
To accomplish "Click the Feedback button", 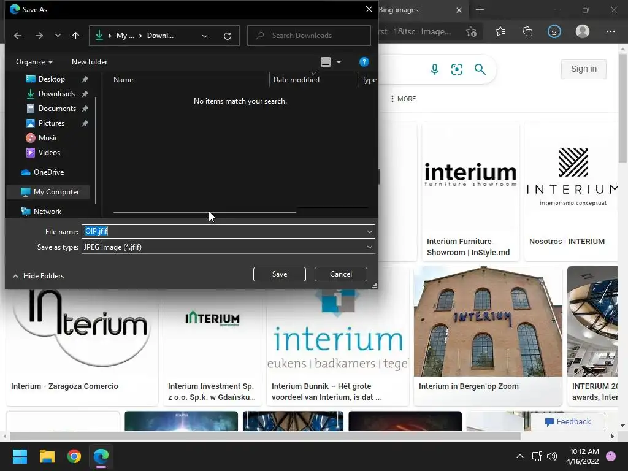I will [x=567, y=422].
